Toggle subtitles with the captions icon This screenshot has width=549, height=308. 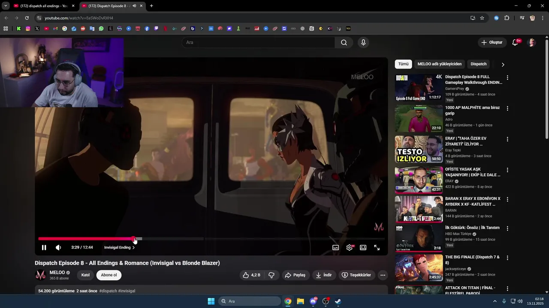336,248
